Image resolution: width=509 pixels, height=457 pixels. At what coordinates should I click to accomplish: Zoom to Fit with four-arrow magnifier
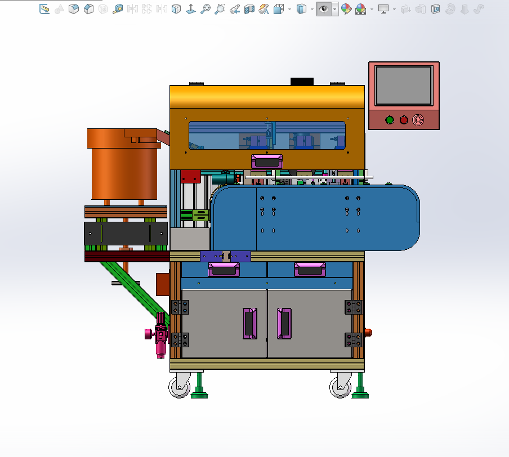click(x=205, y=9)
